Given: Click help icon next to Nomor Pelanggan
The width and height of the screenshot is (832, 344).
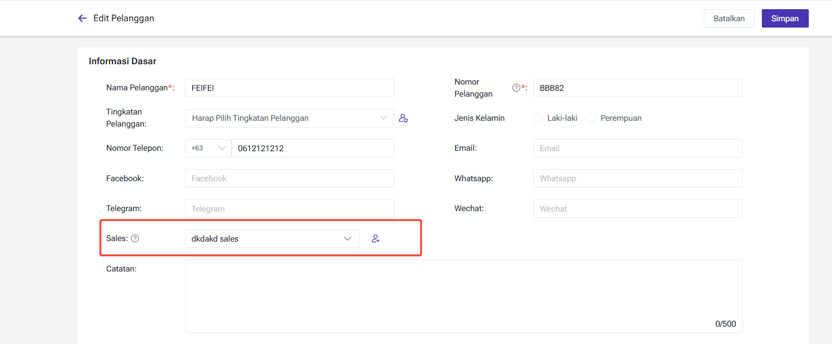Looking at the screenshot, I should pyautogui.click(x=516, y=87).
